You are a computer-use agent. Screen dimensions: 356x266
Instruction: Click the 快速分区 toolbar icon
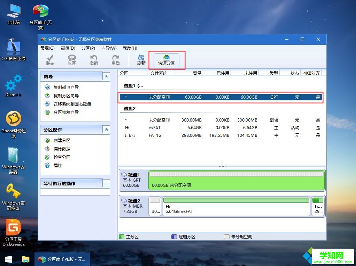click(x=167, y=60)
